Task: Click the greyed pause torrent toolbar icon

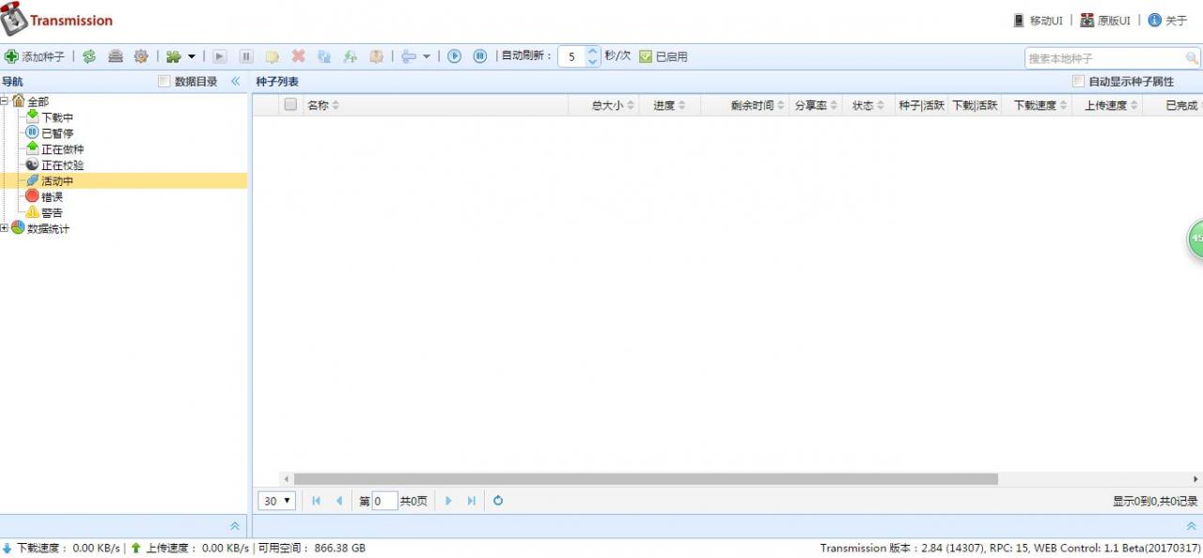Action: (x=246, y=56)
